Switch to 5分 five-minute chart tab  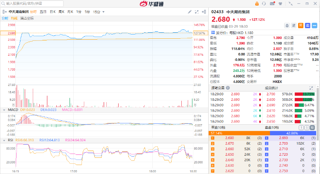[87, 12]
